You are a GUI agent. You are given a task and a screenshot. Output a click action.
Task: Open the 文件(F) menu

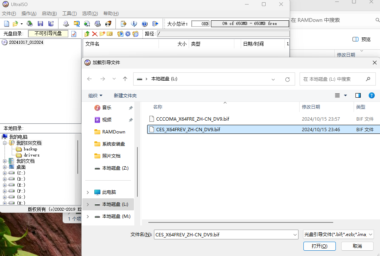point(9,14)
